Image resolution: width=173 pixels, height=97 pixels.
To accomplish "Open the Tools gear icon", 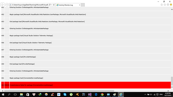I will pos(168,5).
